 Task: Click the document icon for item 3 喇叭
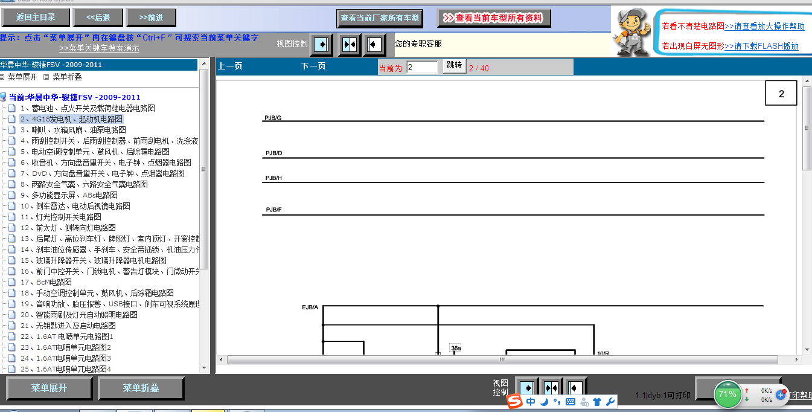(x=11, y=130)
